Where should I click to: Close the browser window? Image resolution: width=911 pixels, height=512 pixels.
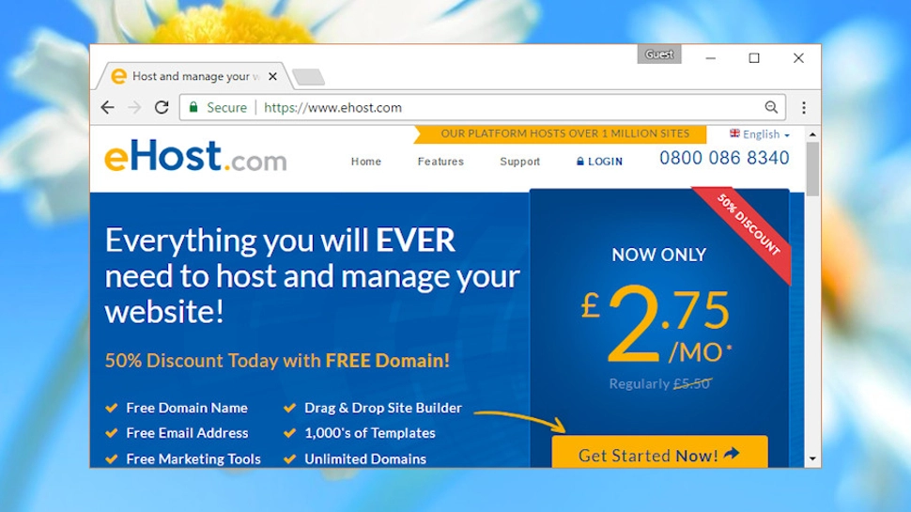click(x=798, y=58)
